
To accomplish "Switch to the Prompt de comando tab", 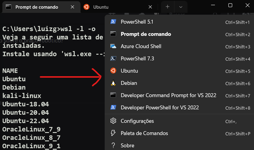I will (41, 7).
